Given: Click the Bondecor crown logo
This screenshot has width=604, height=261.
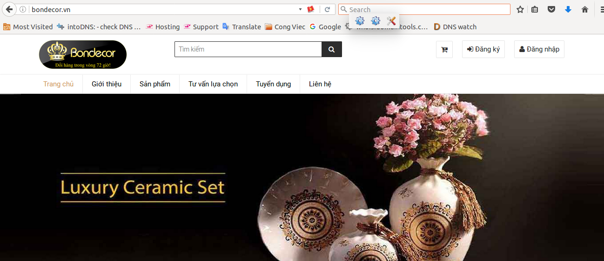Looking at the screenshot, I should click(83, 55).
